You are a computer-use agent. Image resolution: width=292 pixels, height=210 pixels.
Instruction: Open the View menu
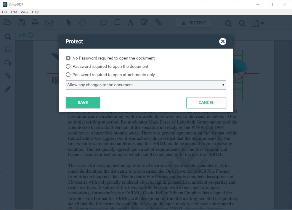pos(24,12)
